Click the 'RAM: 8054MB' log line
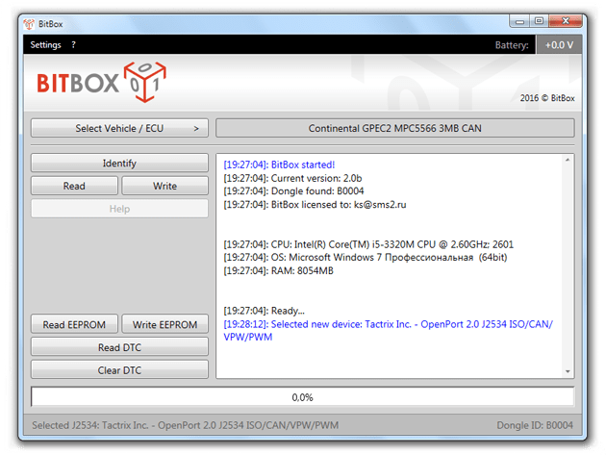This screenshot has width=606, height=455. pyautogui.click(x=278, y=270)
